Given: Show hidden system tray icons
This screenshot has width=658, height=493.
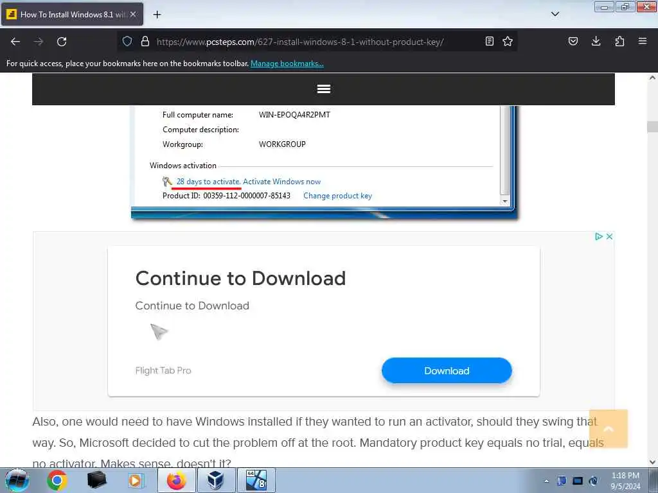Looking at the screenshot, I should click(x=546, y=481).
